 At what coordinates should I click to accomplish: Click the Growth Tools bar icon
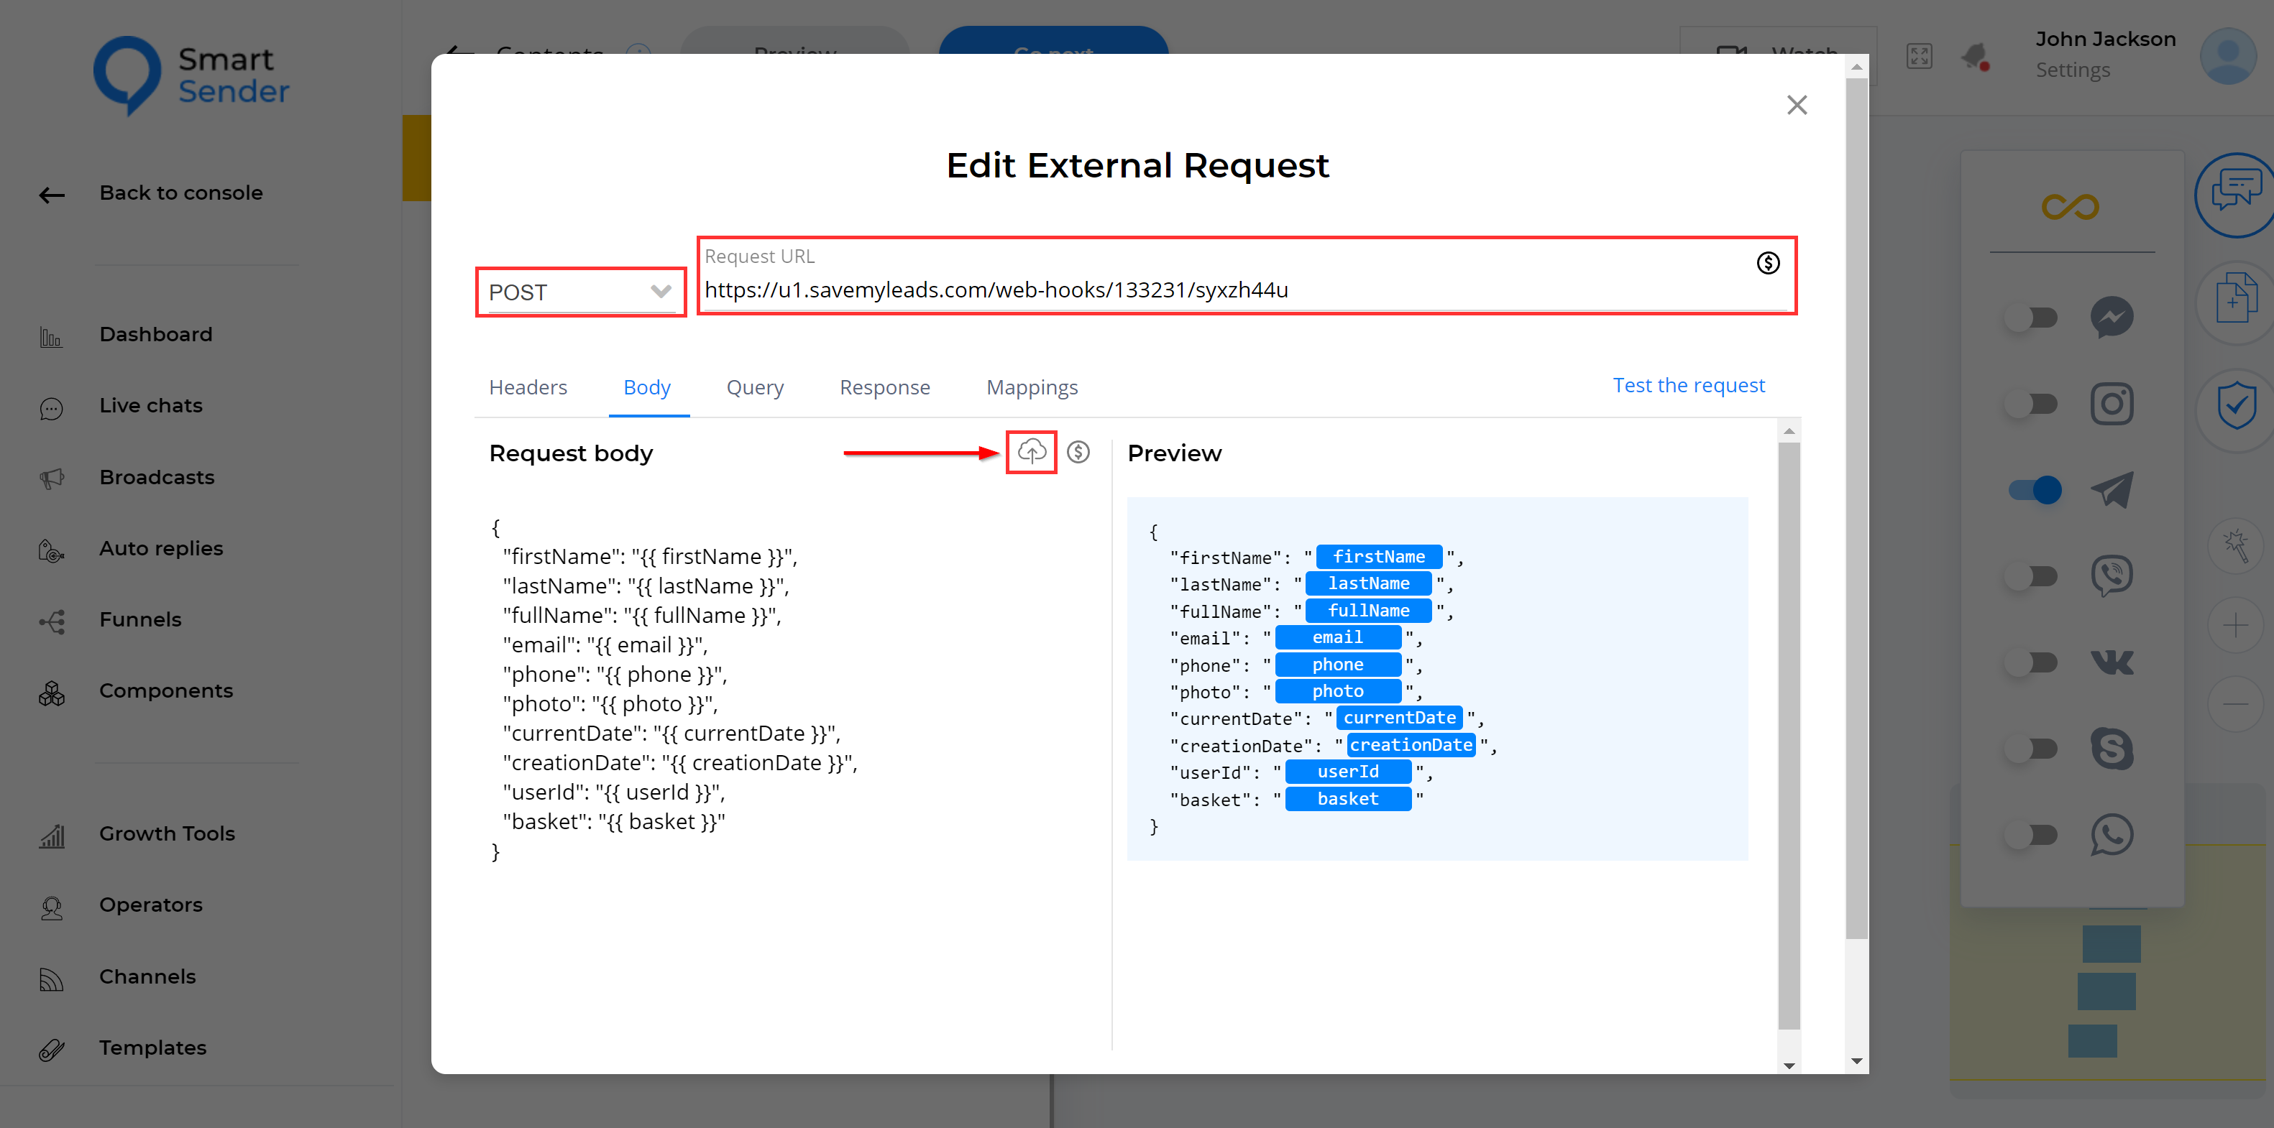[x=51, y=836]
